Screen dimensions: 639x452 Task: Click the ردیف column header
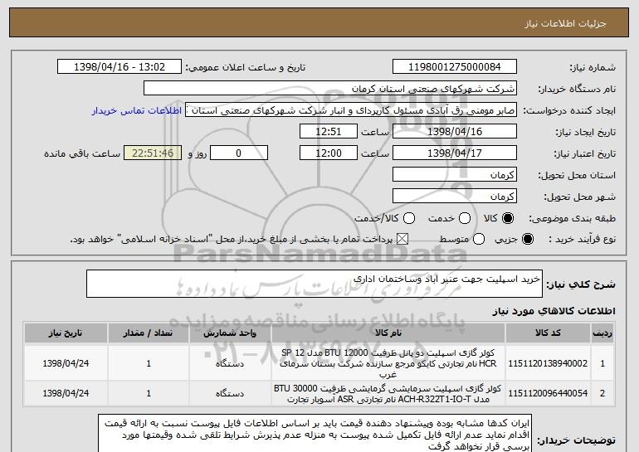[x=602, y=333]
